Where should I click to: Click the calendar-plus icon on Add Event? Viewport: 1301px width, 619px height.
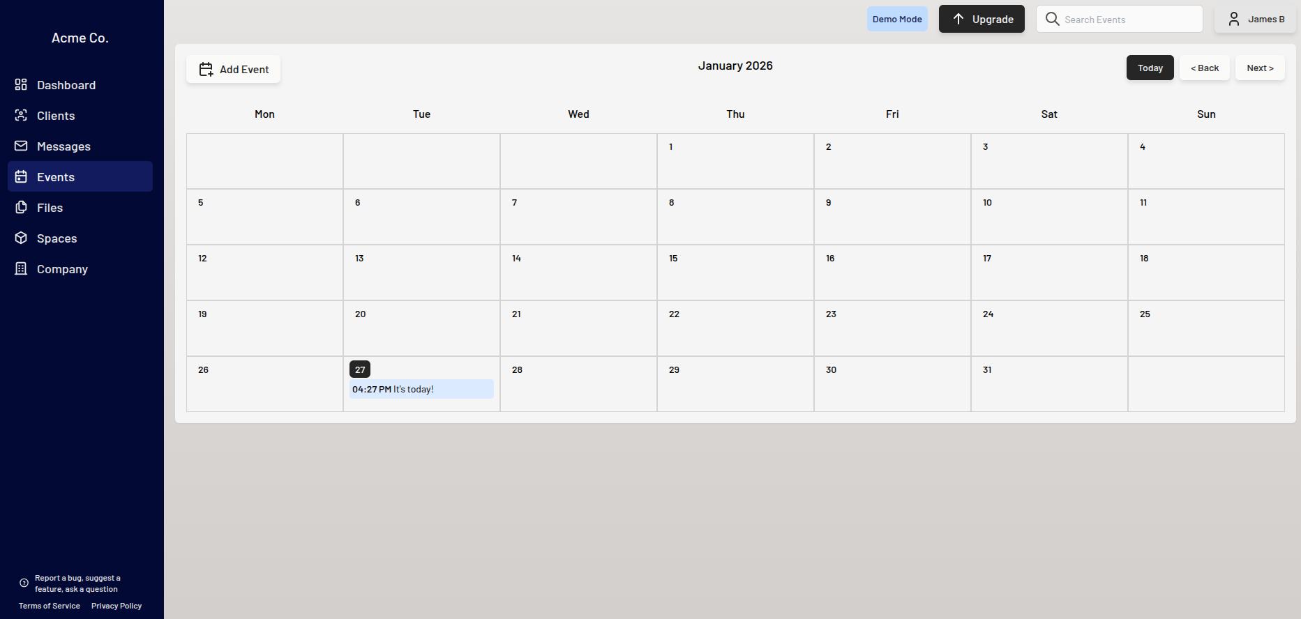click(206, 69)
